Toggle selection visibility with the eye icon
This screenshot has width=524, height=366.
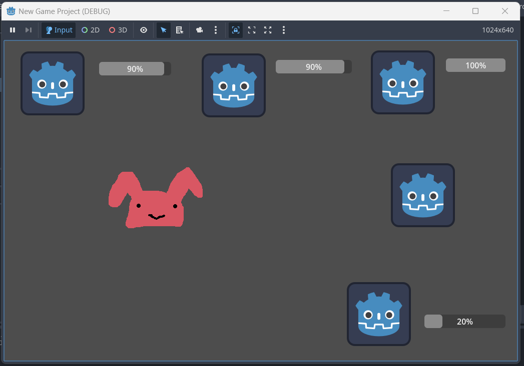click(144, 30)
